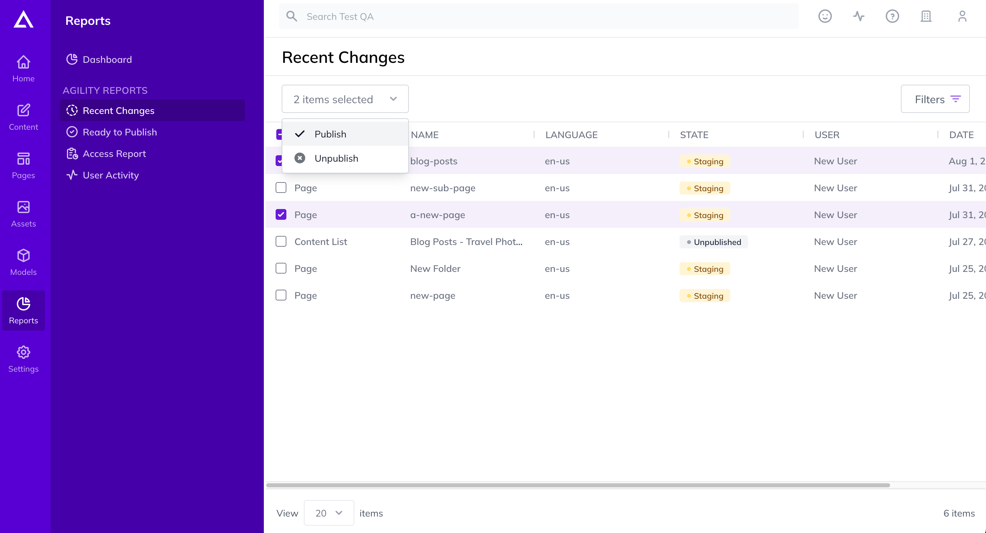Screen dimensions: 986x533
Task: Click the New Folder name cell
Action: point(435,269)
